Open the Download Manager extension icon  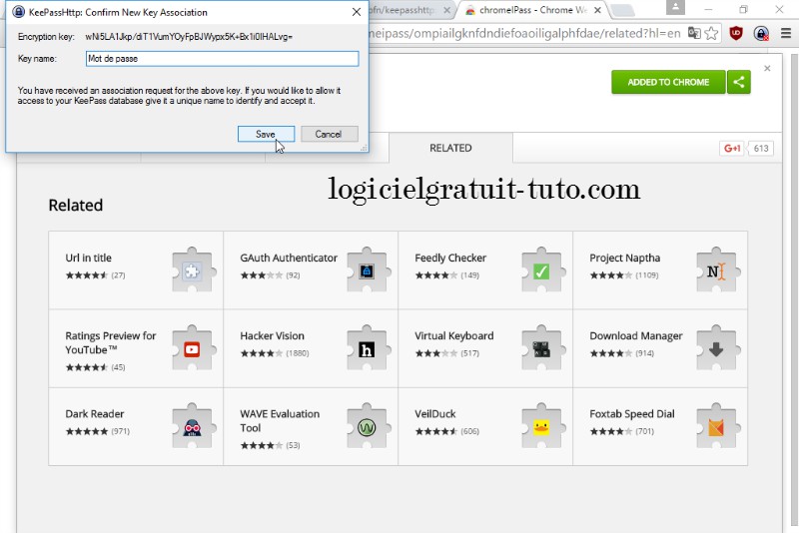(x=716, y=348)
